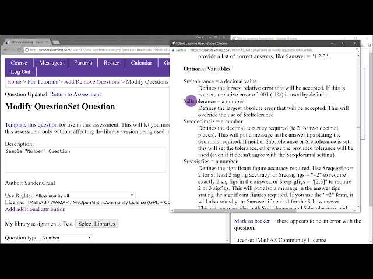Click Mark as broken link in Assessment window
Screen dimensions: 373x279
coord(252,221)
